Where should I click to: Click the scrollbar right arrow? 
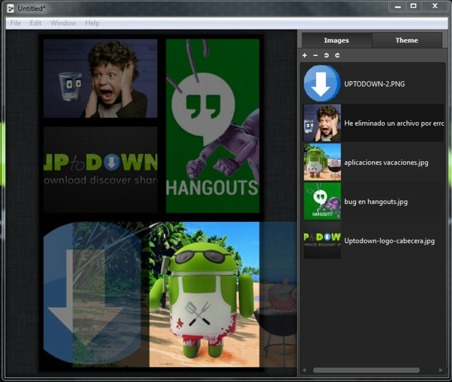pos(441,370)
